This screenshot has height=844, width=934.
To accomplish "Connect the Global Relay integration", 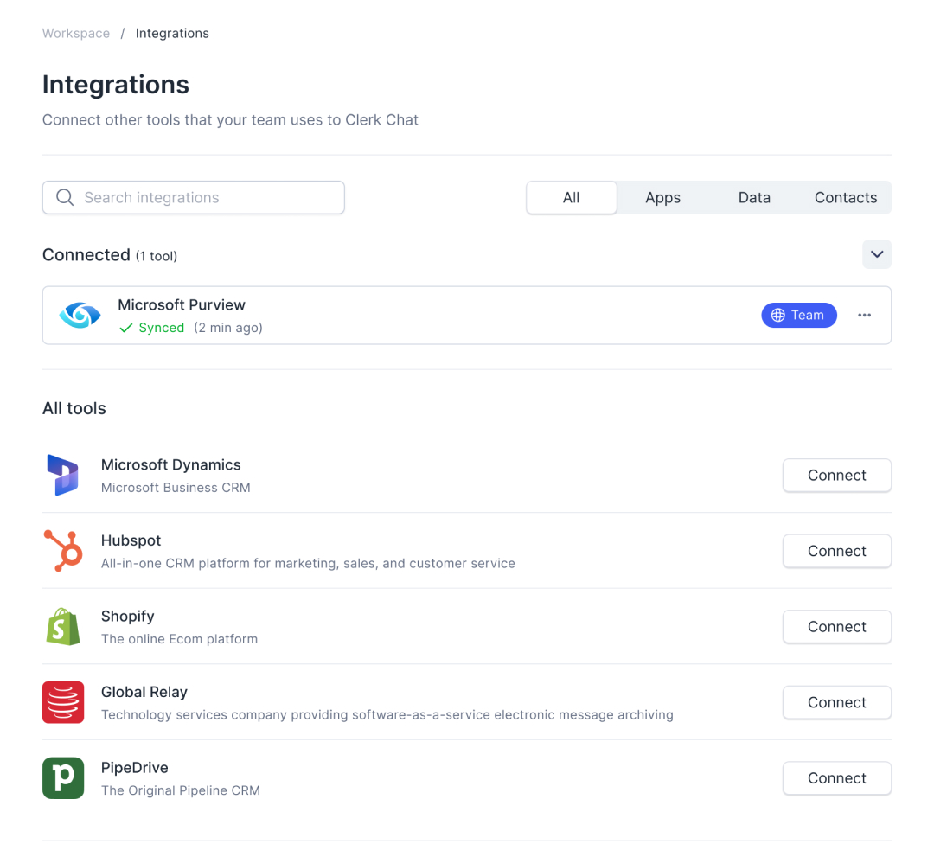I will pyautogui.click(x=837, y=702).
